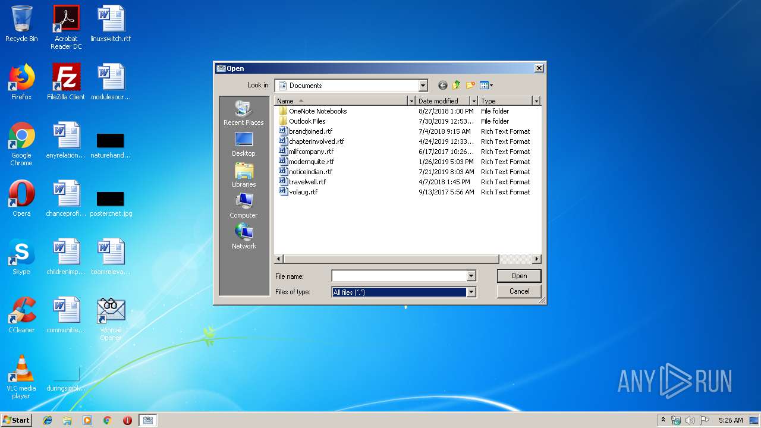Select FileZilla Client desktop icon
761x428 pixels.
66,82
